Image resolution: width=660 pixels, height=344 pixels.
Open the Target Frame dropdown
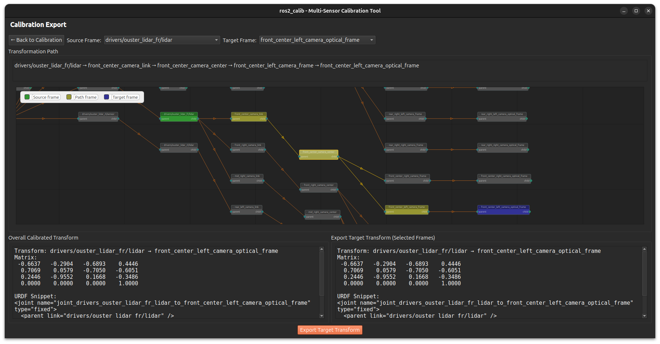317,40
